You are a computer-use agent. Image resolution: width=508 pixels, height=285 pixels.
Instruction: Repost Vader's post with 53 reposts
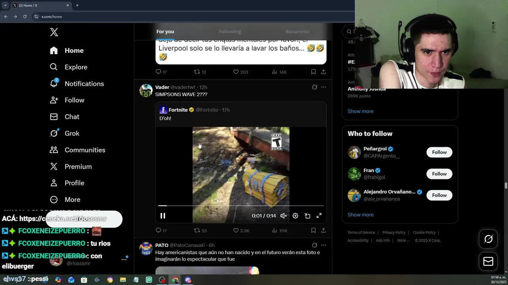[x=200, y=230]
